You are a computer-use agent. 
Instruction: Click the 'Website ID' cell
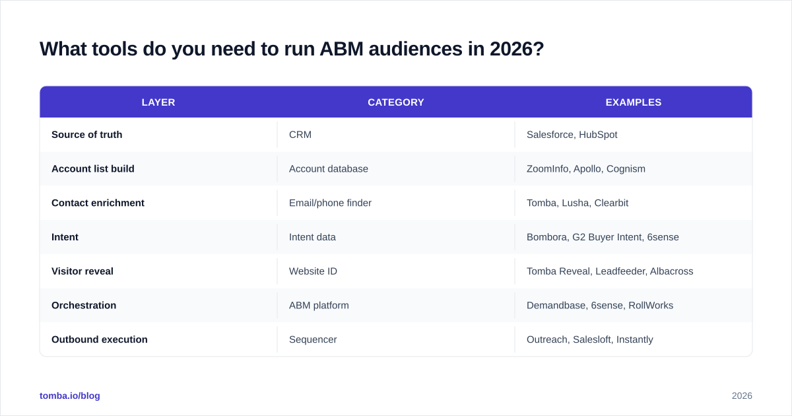click(396, 271)
